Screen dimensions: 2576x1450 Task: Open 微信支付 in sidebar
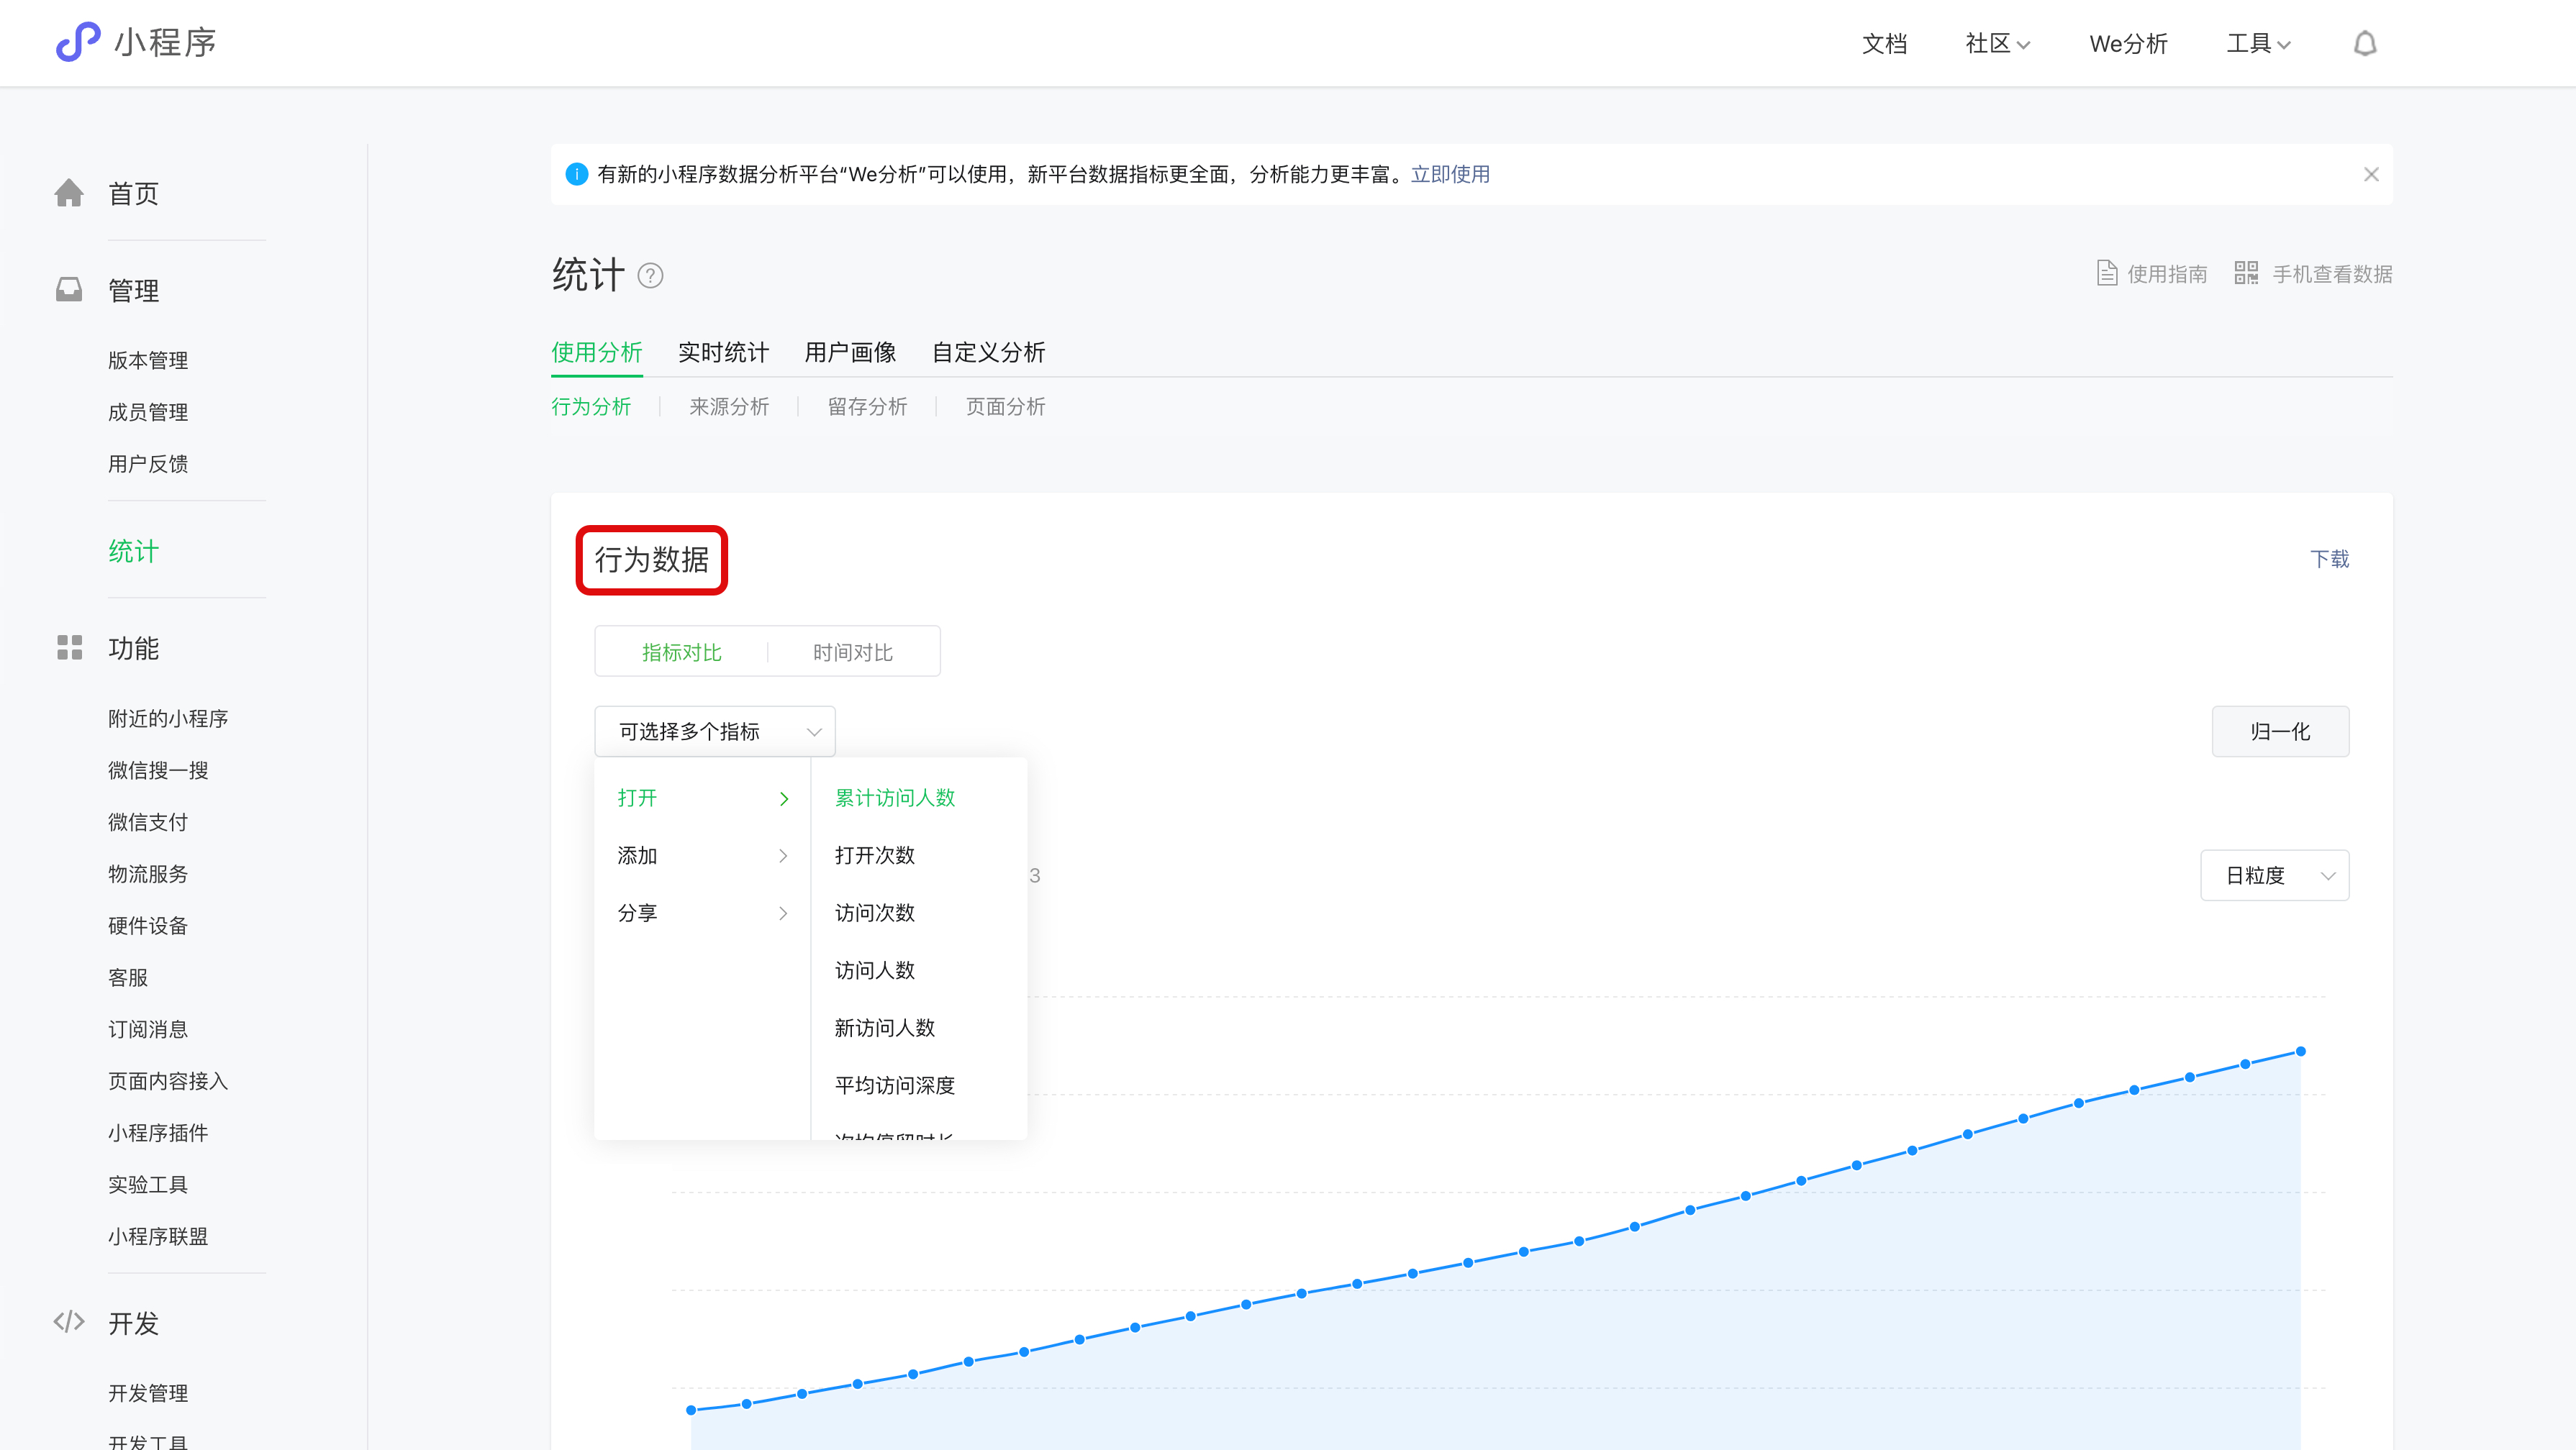[148, 821]
